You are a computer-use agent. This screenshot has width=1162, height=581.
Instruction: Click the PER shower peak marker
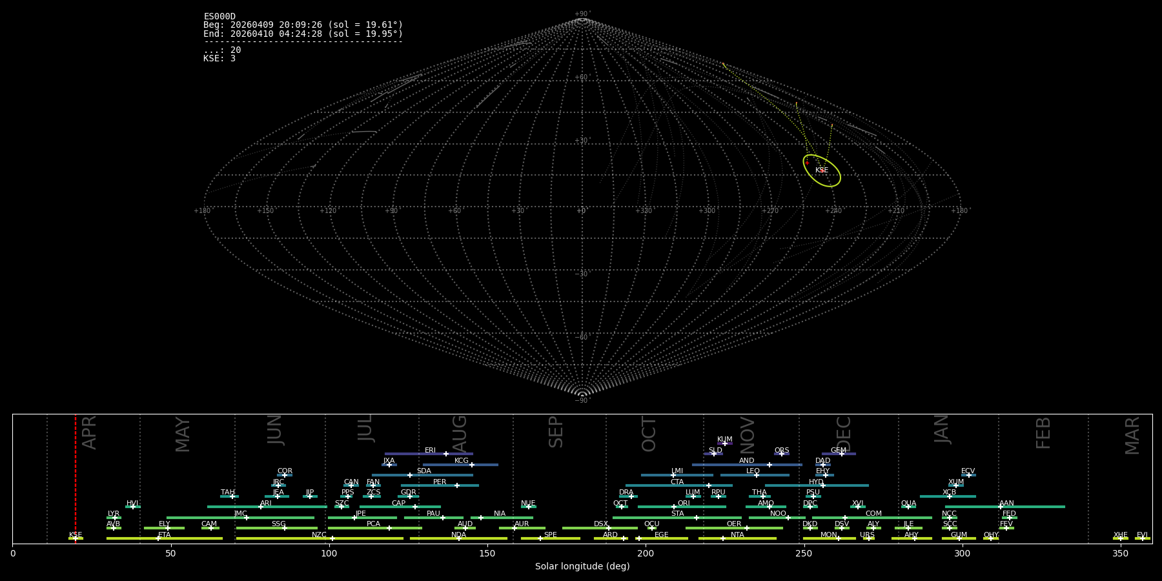[457, 485]
